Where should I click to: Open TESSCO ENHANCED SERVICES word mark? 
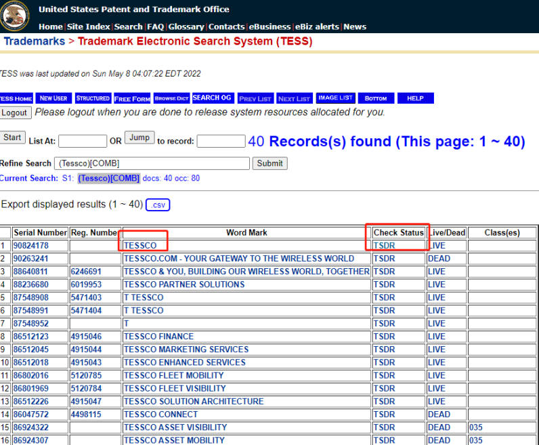click(x=185, y=362)
